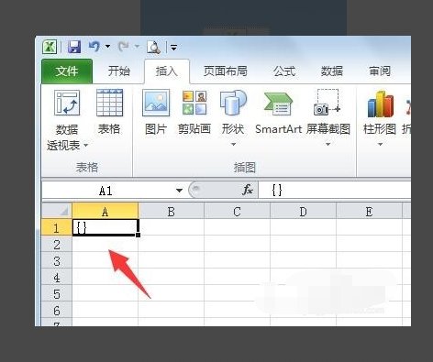The height and width of the screenshot is (362, 433).
Task: Open the 文件 tab
Action: tap(67, 71)
